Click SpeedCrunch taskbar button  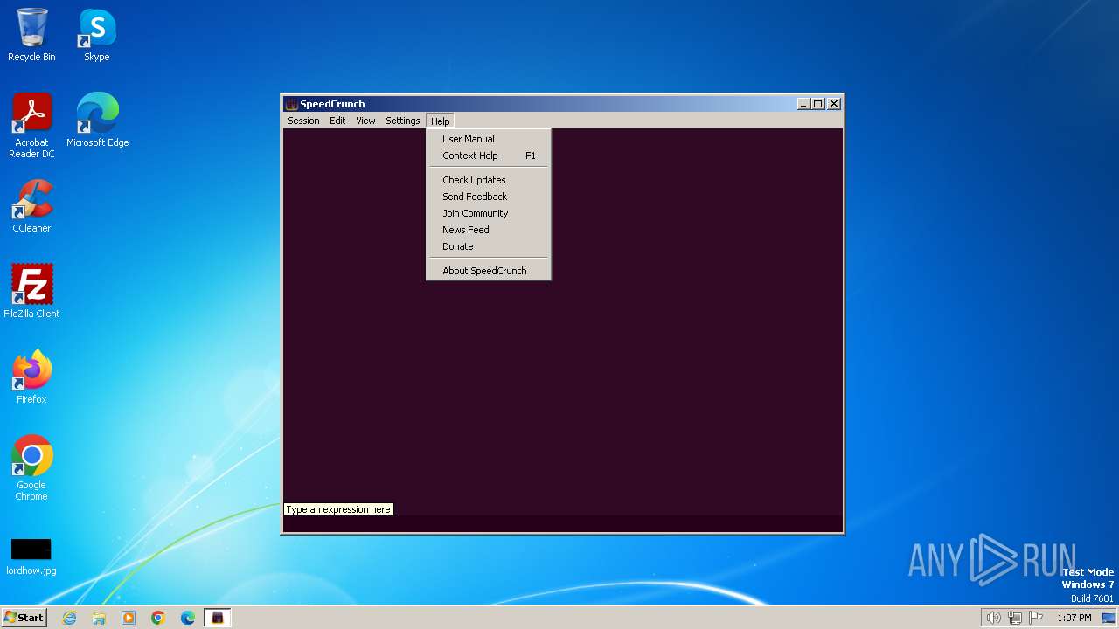tap(218, 618)
